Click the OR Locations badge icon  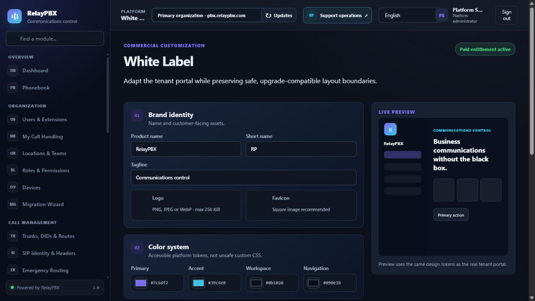click(13, 153)
